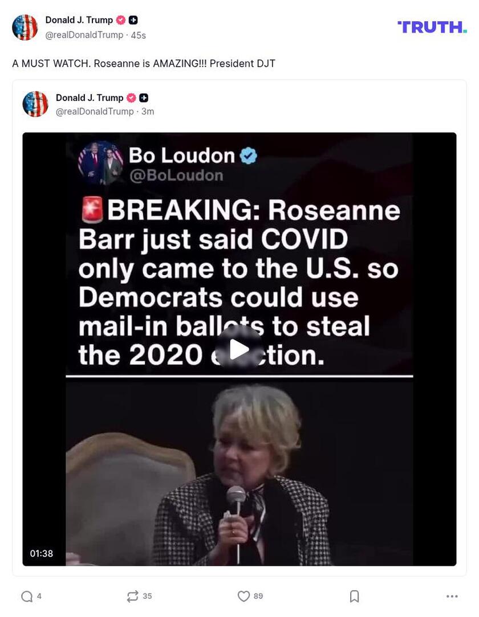Click the plus badge beside top username

(x=133, y=20)
